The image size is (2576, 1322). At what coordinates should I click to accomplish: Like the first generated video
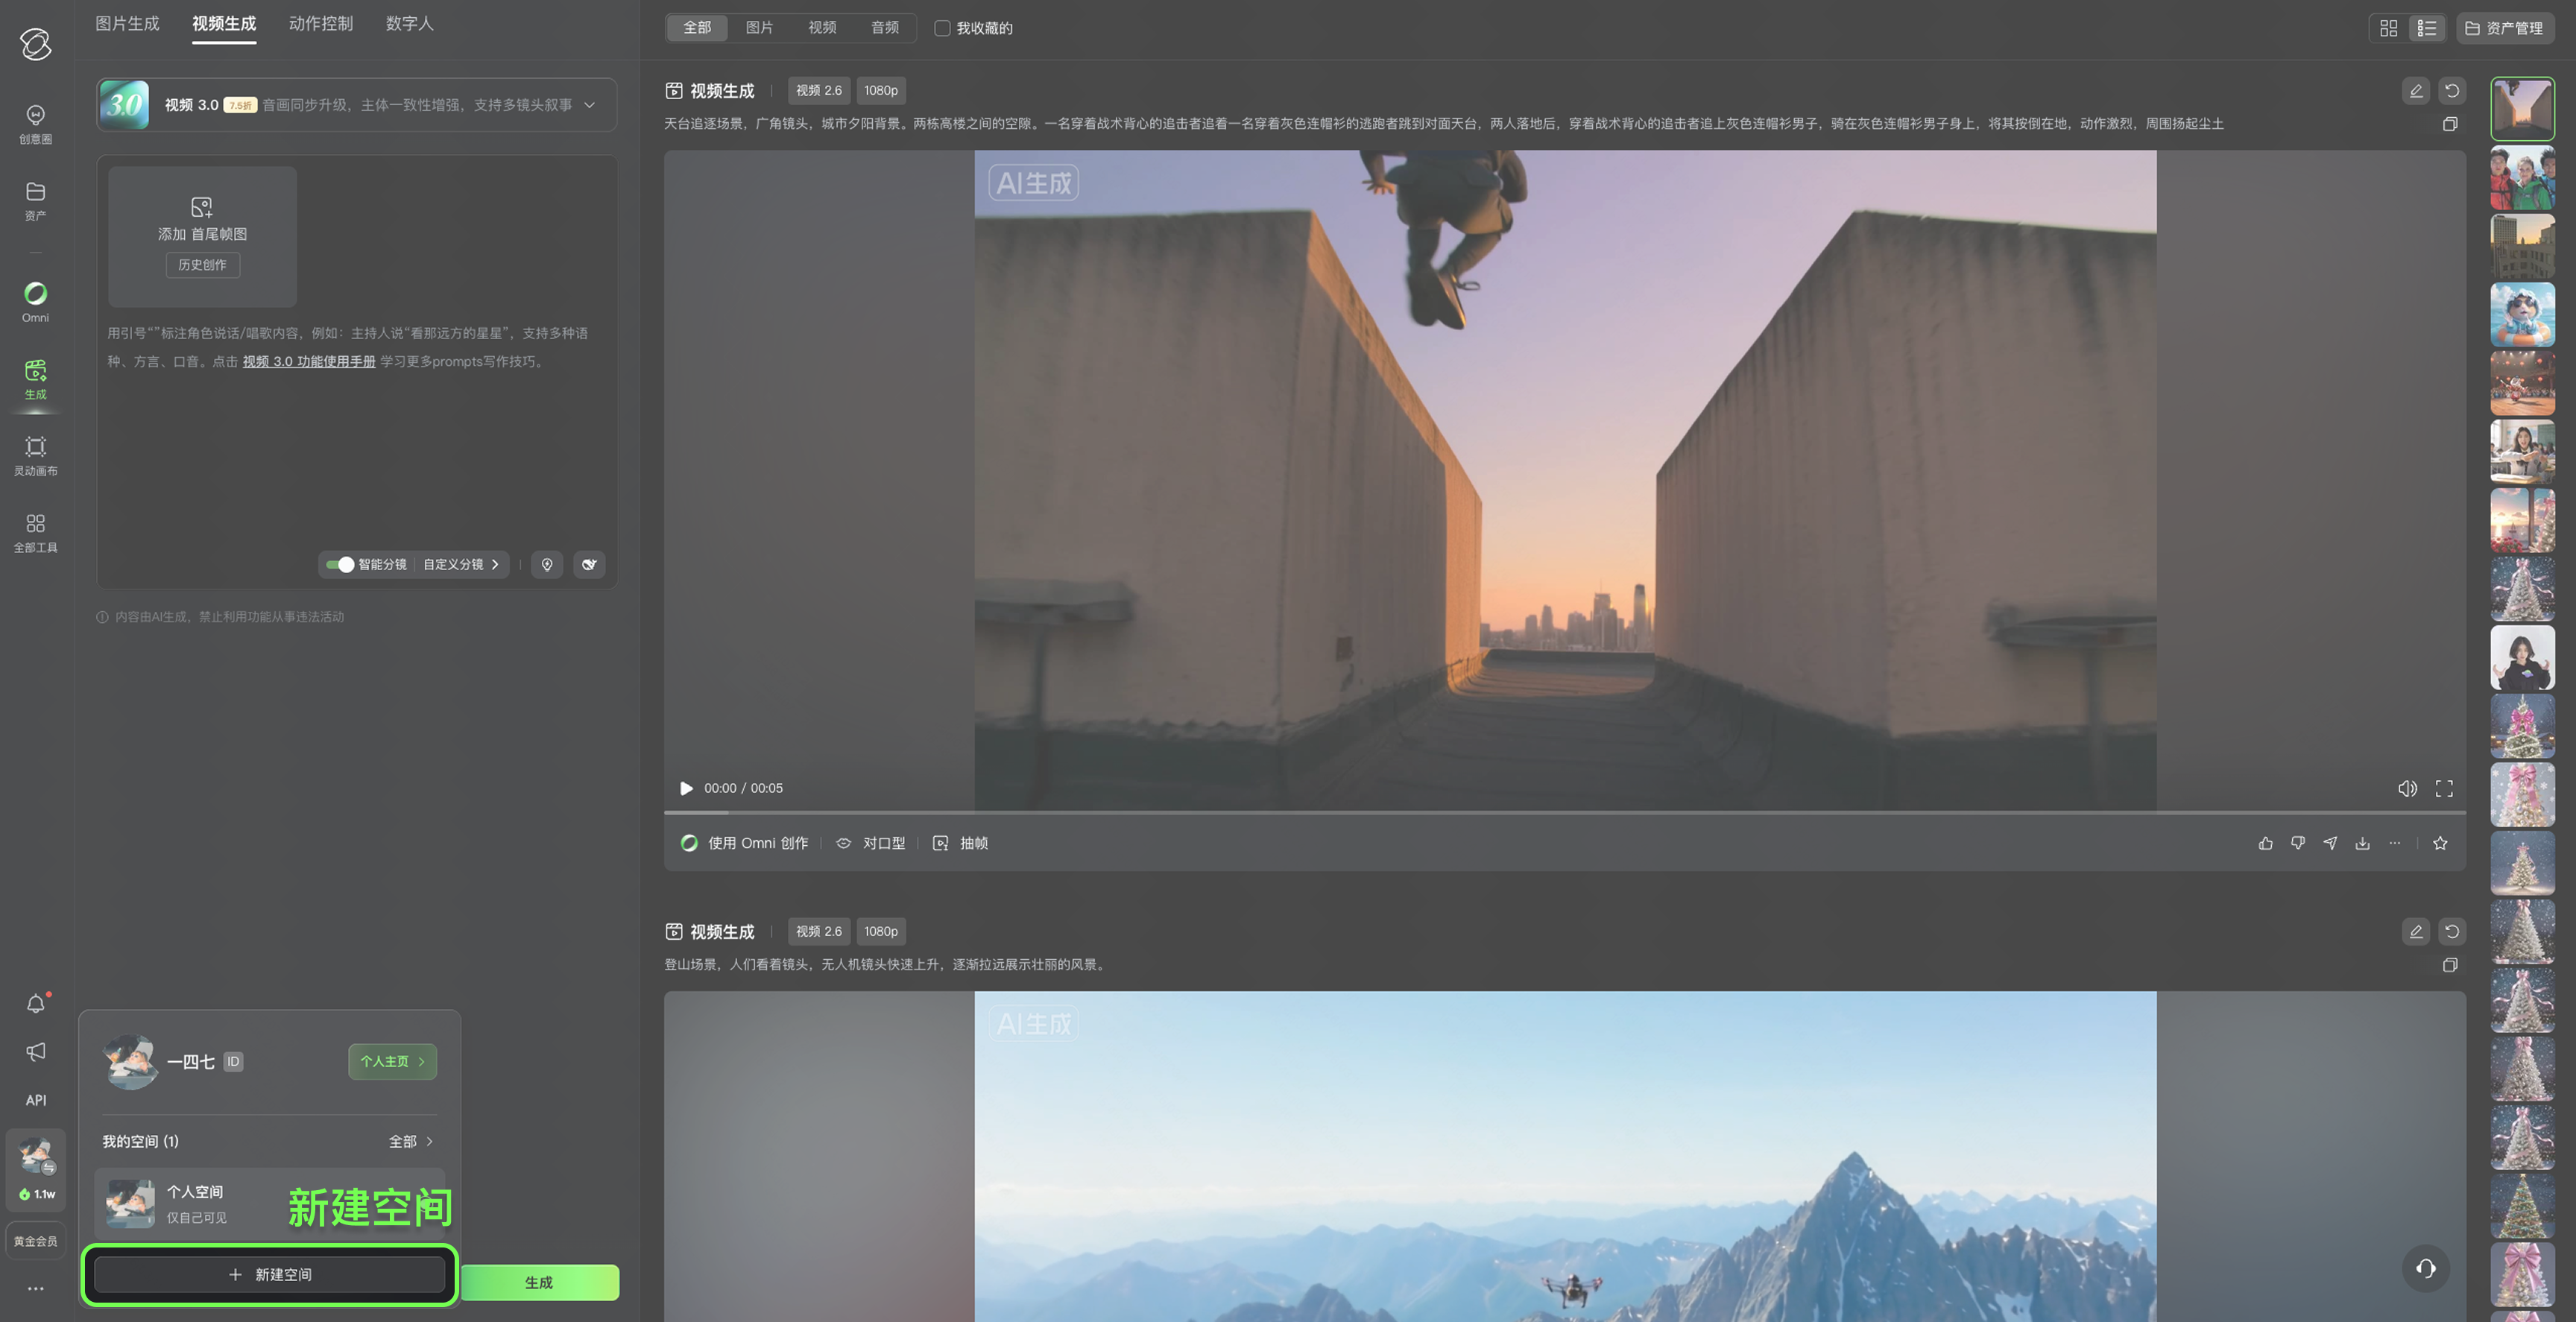coord(2265,843)
